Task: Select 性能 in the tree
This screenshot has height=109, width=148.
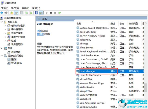Action: [14, 41]
